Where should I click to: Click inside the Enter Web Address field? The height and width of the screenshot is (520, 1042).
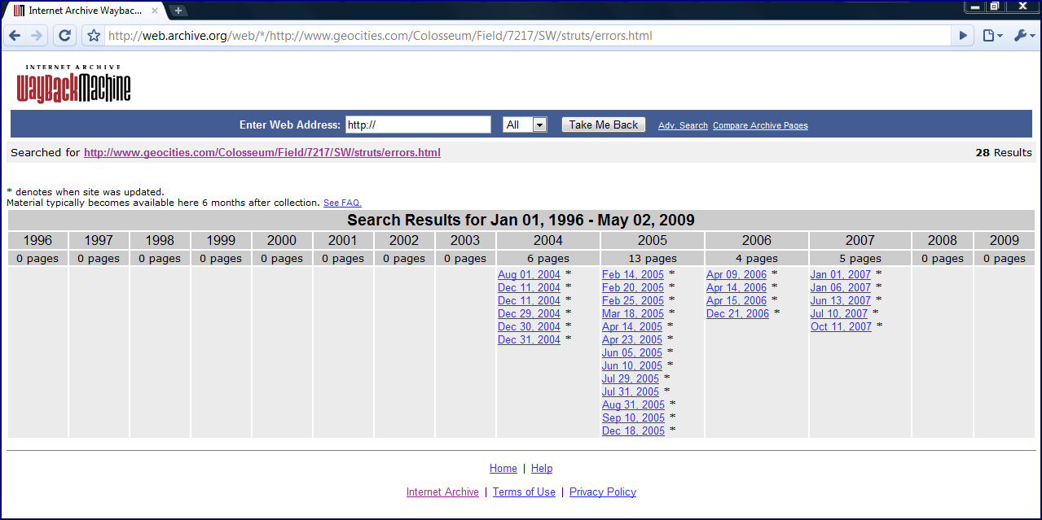(418, 124)
